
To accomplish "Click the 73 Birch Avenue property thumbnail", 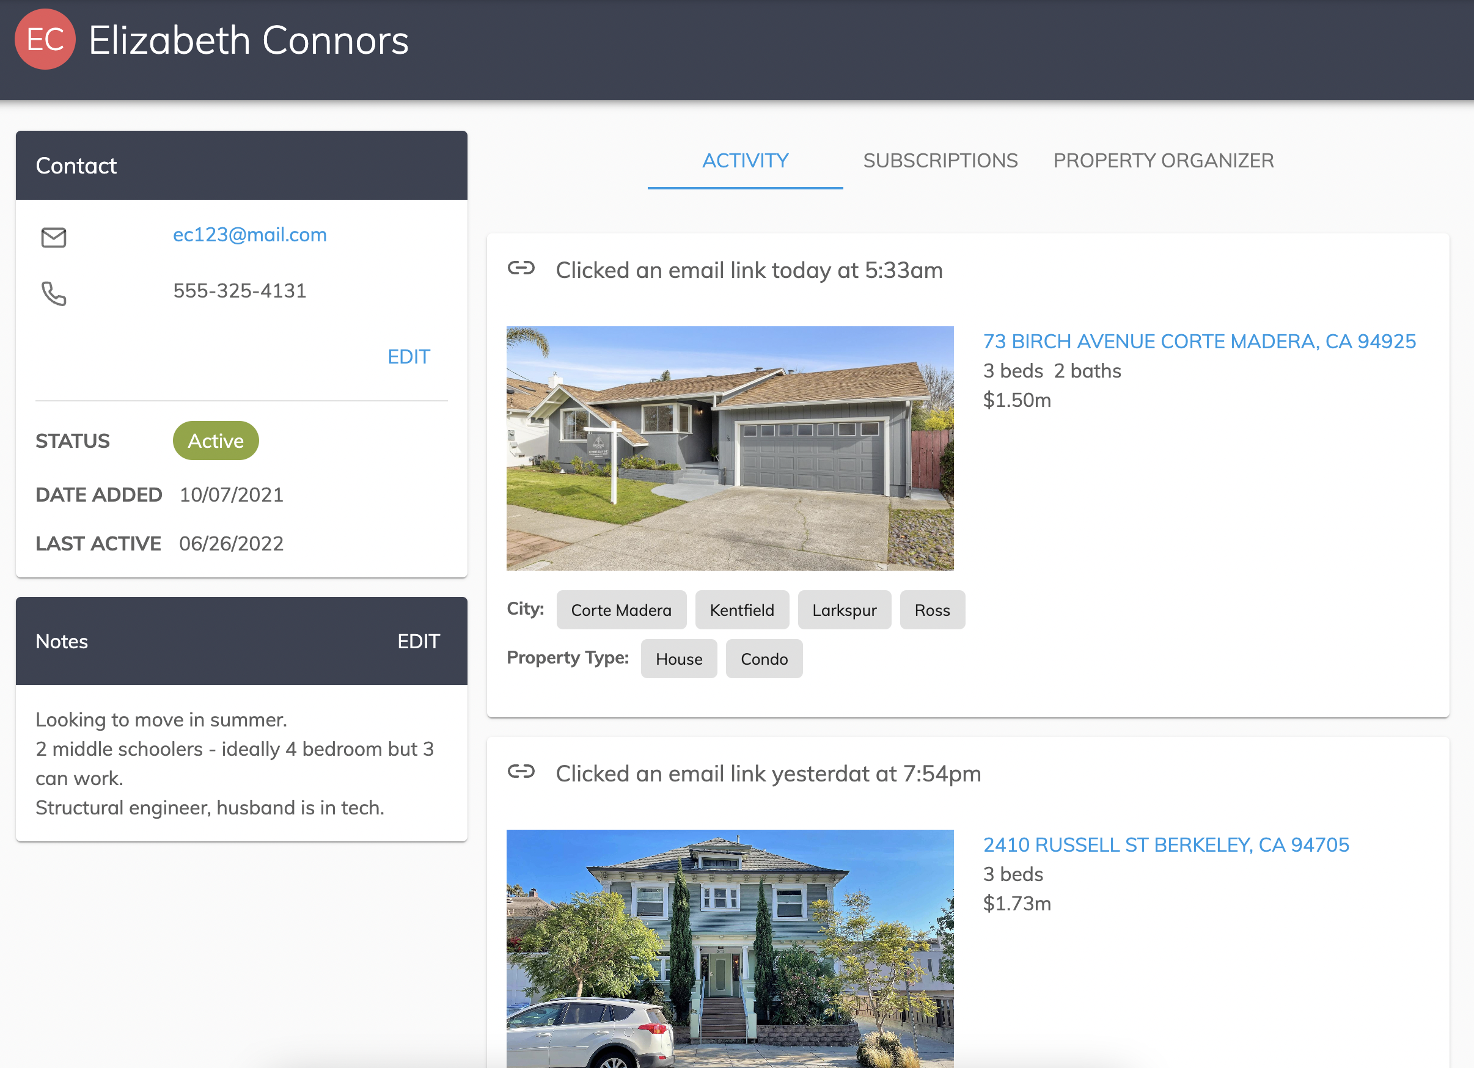I will [732, 448].
